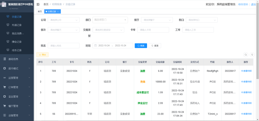Close the 交易记录 tab

(58, 12)
